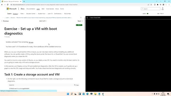This screenshot has height=96, width=171.
Task: Show hidden system tray icons
Action: point(152,94)
